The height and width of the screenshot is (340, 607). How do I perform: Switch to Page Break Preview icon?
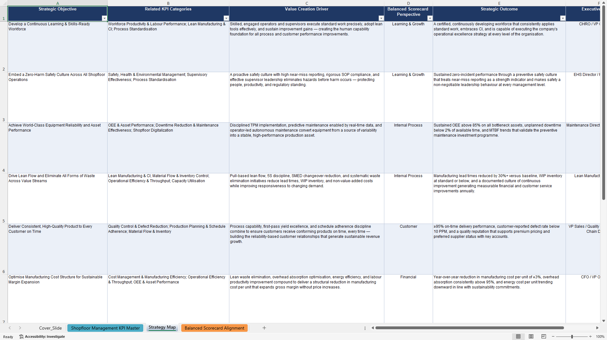click(x=544, y=337)
